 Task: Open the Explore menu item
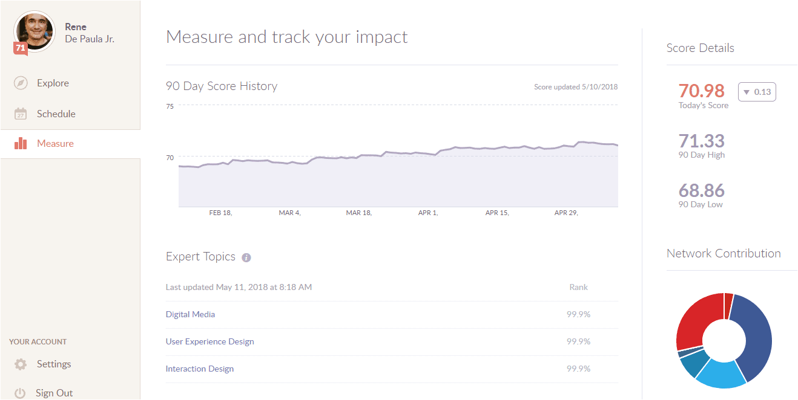click(53, 83)
